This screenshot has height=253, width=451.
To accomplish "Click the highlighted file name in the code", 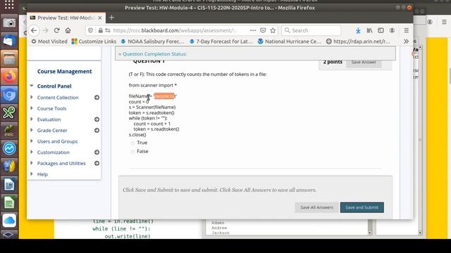I will [x=164, y=96].
